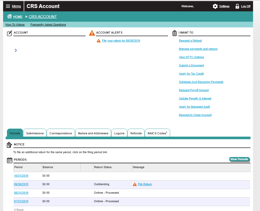The width and height of the screenshot is (260, 211).
Task: Expand the account details chevron
Action: pos(16,50)
